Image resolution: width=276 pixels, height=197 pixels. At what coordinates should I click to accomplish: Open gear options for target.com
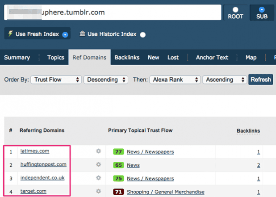click(98, 191)
